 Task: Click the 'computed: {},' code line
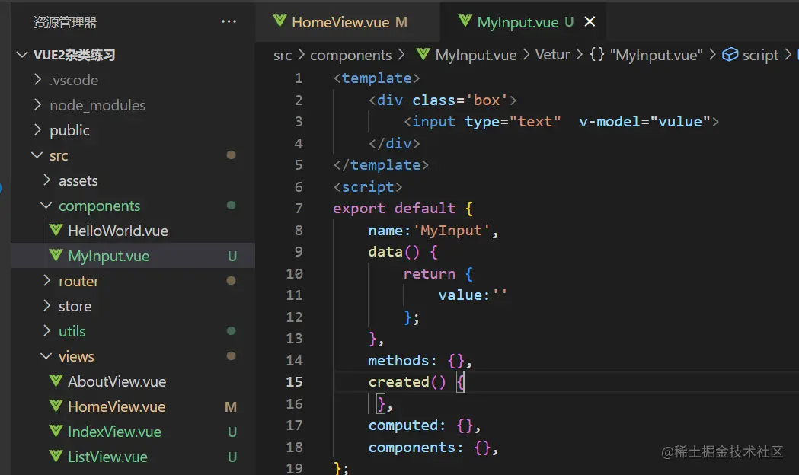coord(424,426)
